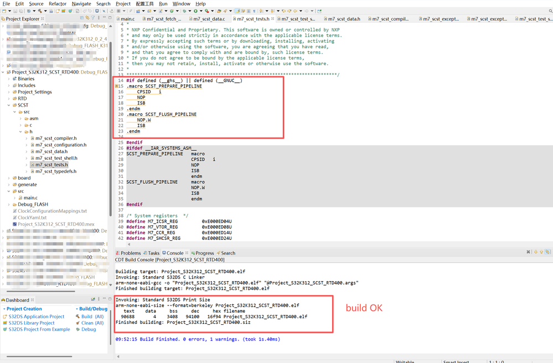This screenshot has width=553, height=363.
Task: Collapse the Project Creation section
Action: [x=4, y=309]
